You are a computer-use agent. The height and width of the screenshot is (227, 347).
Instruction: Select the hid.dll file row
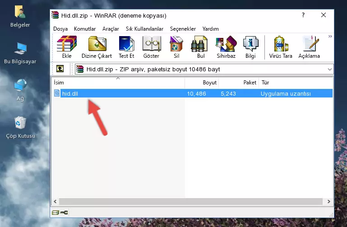(193, 93)
